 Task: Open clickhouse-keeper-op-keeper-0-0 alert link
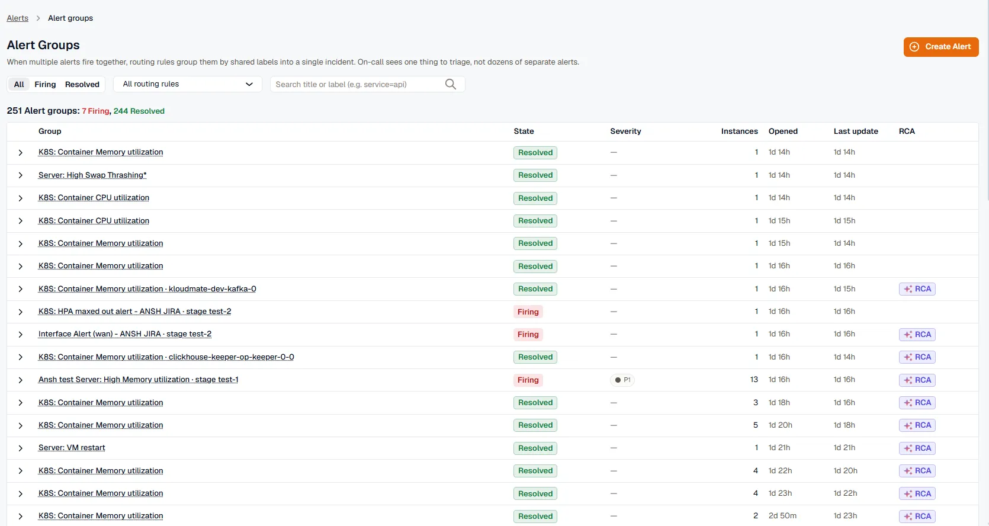166,357
